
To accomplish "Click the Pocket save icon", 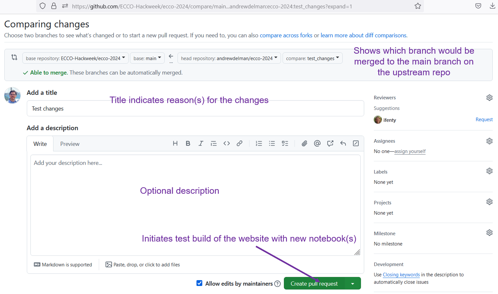I will tap(478, 6).
